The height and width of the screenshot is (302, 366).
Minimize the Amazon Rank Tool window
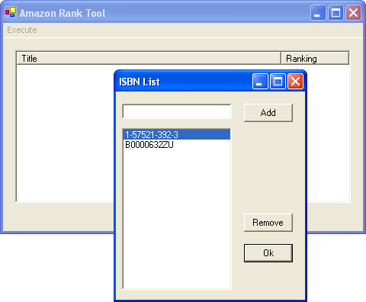tap(318, 12)
